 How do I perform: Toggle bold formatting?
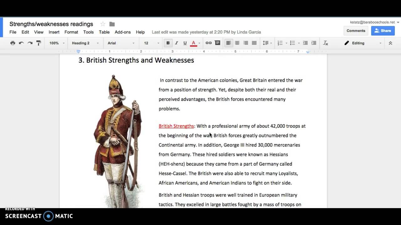(x=168, y=43)
